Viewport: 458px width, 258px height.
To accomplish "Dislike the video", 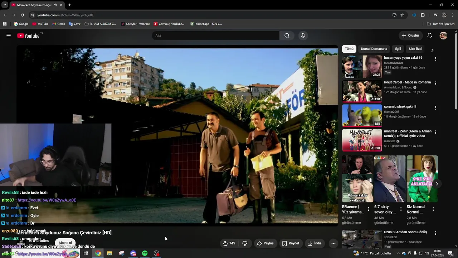I will click(x=245, y=243).
